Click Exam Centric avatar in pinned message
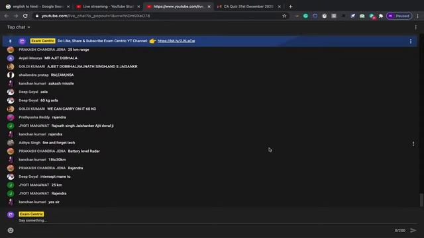 coord(22,41)
